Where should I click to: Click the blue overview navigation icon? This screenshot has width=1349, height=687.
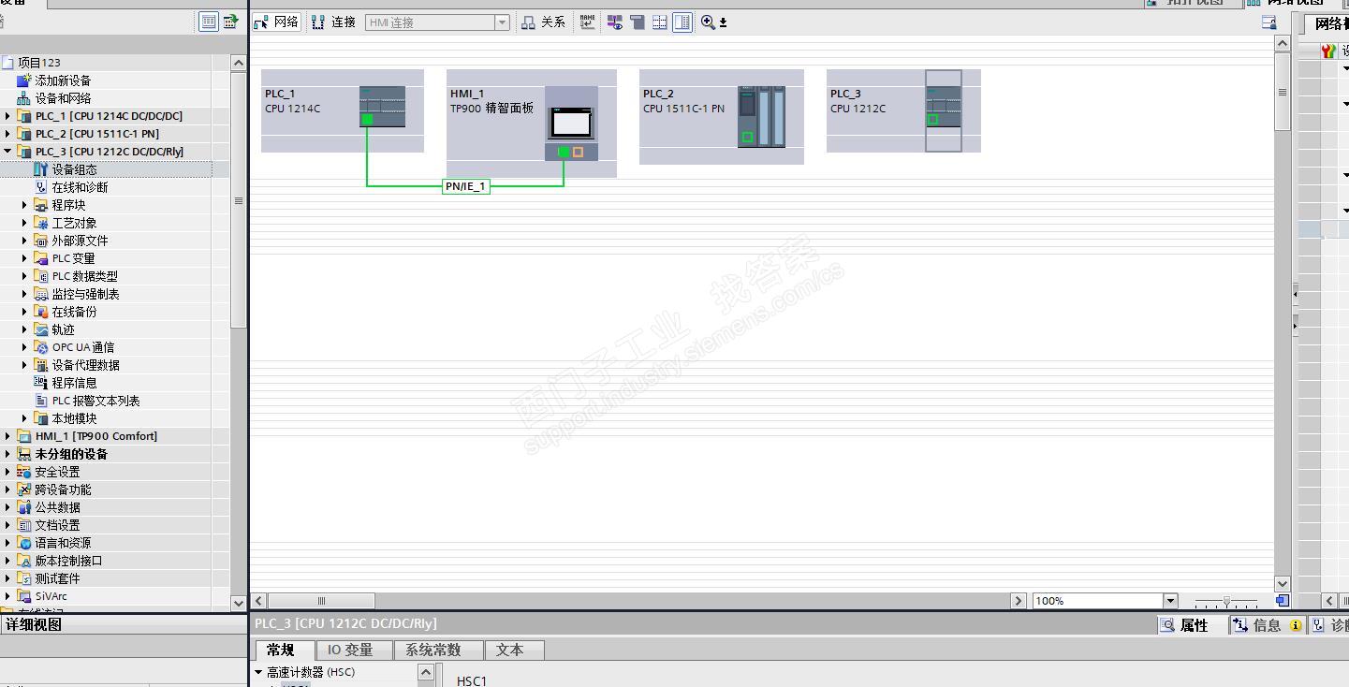tap(1283, 600)
